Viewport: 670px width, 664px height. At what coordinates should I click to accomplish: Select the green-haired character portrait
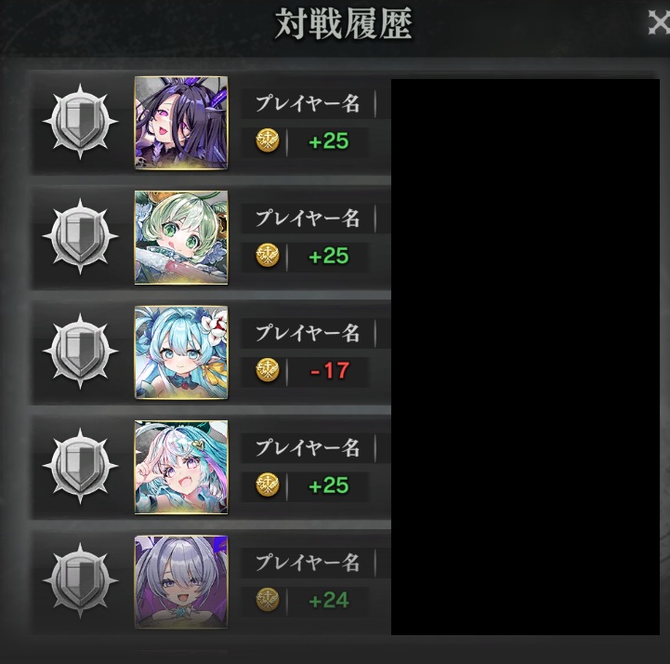point(181,238)
